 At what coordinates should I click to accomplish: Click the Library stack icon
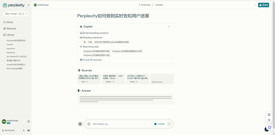pos(5,35)
